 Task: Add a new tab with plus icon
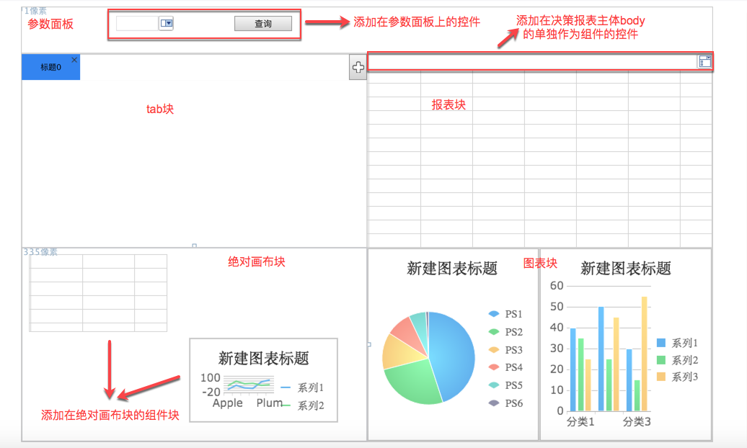[x=358, y=67]
